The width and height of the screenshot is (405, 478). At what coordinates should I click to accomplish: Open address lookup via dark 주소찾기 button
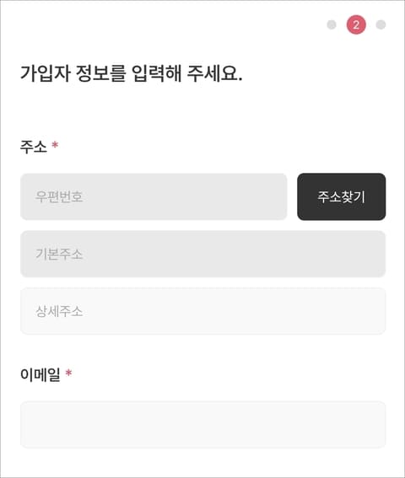[x=341, y=196]
